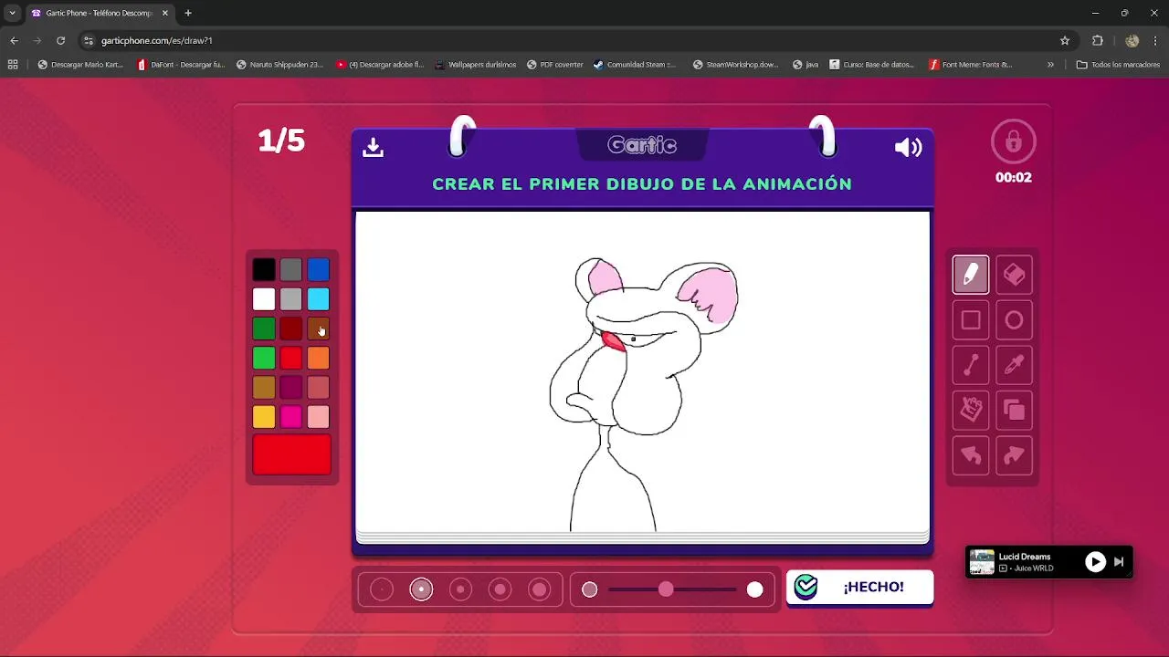Pick the maroon purple color swatch
The height and width of the screenshot is (657, 1169).
[290, 388]
